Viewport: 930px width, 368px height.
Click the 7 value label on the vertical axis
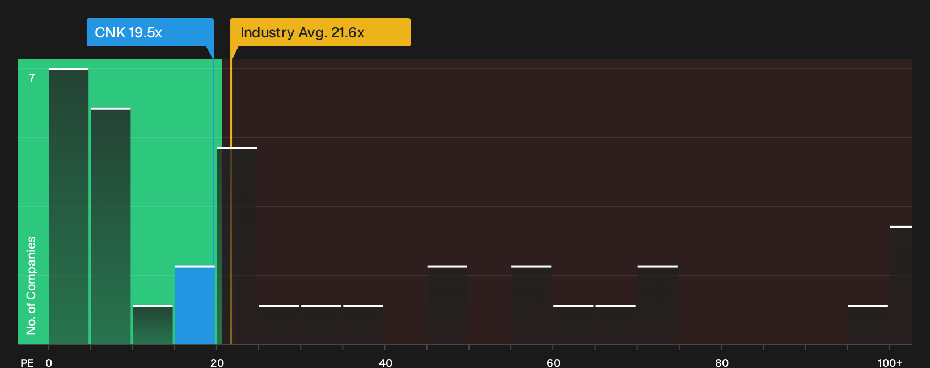click(x=32, y=78)
